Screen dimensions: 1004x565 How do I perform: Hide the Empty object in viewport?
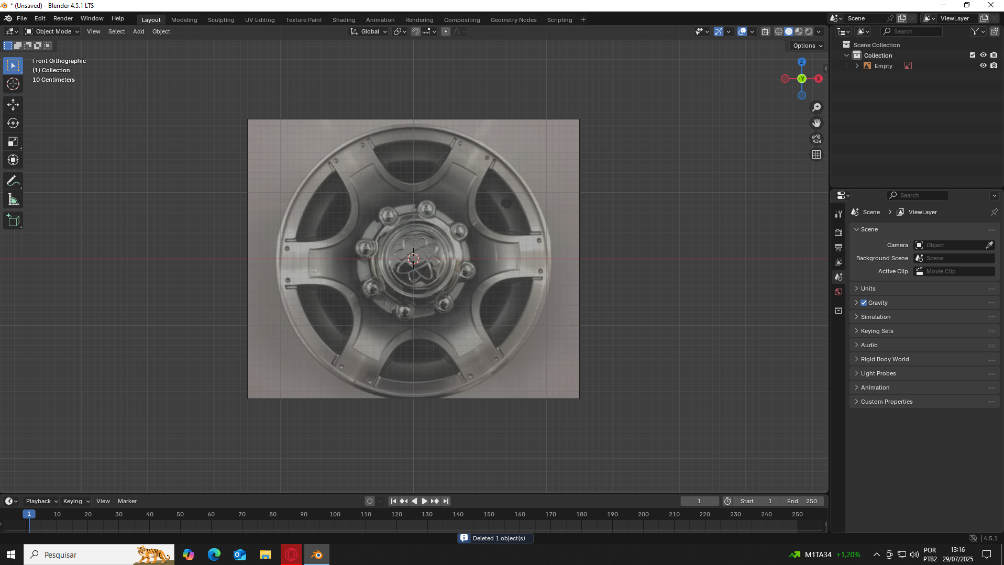pos(983,66)
